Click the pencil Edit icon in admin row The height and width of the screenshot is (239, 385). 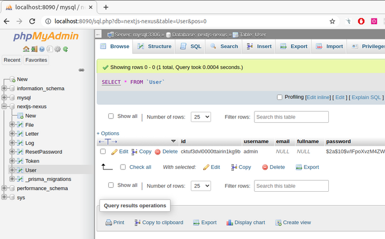(114, 152)
